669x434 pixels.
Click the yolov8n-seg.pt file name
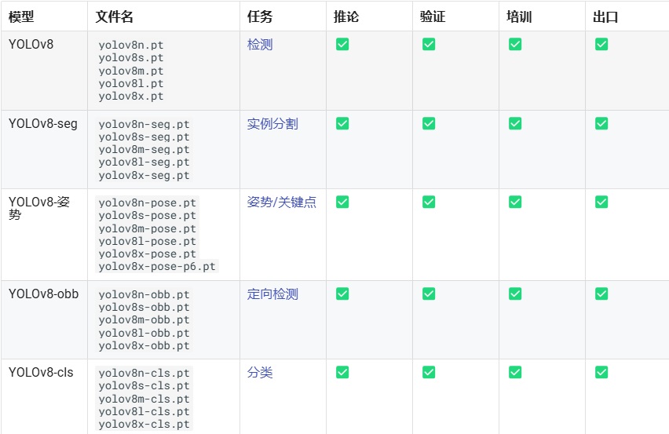tap(144, 125)
